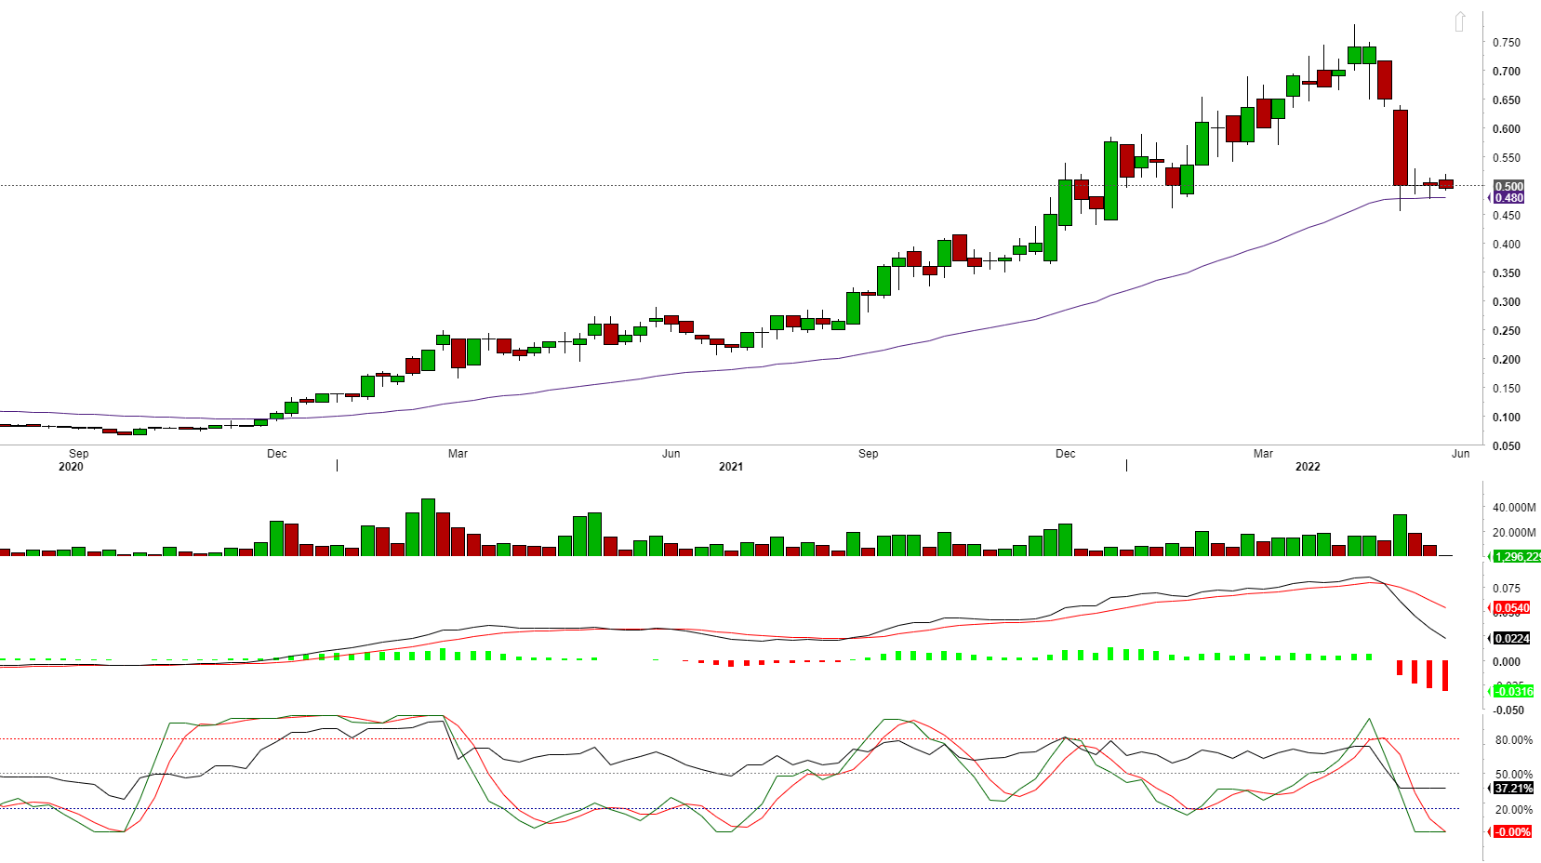
Task: Click the Mar label above the 2022 year
Action: pos(1263,454)
